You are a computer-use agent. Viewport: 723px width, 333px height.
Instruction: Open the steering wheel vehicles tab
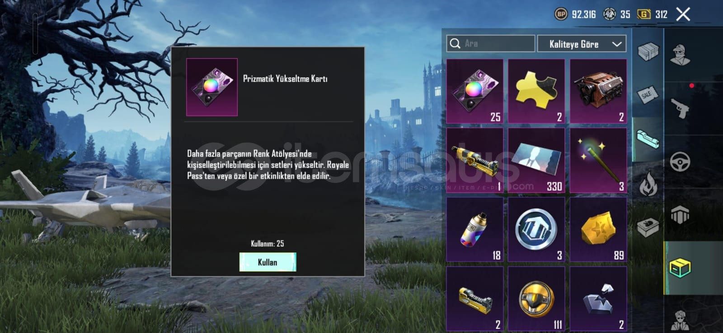point(680,162)
